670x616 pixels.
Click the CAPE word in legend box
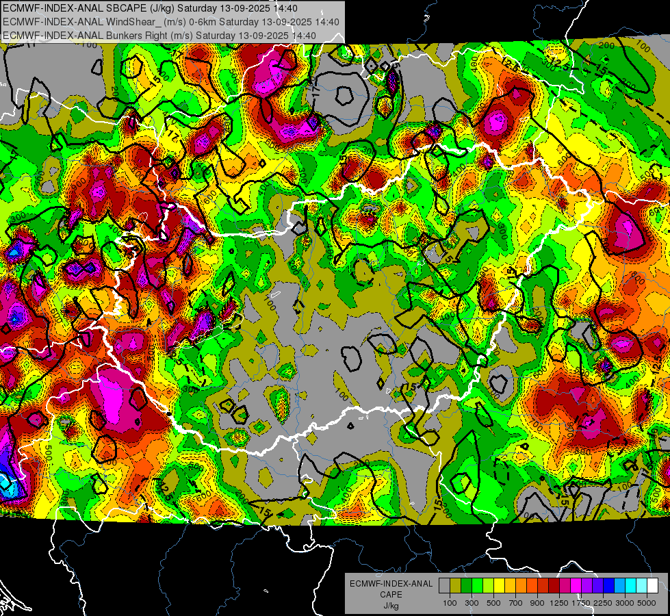tap(391, 595)
